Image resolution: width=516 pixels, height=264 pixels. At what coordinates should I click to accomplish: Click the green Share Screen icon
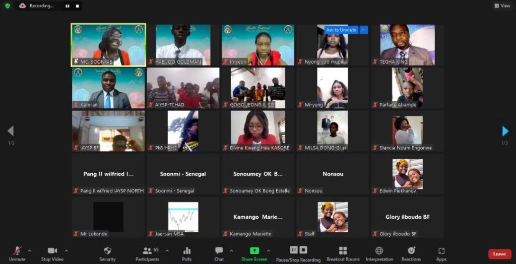click(x=254, y=251)
